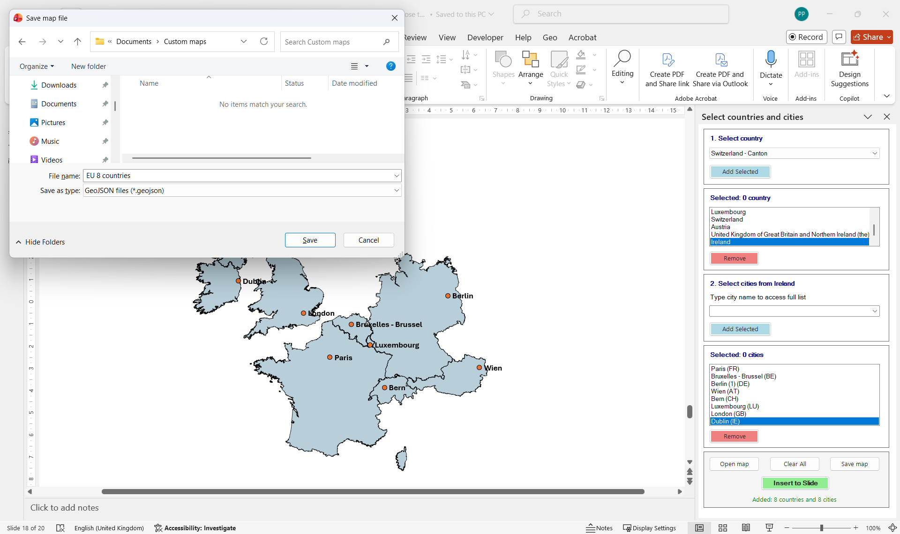Adjust the zoom slider
The width and height of the screenshot is (900, 534).
[821, 528]
